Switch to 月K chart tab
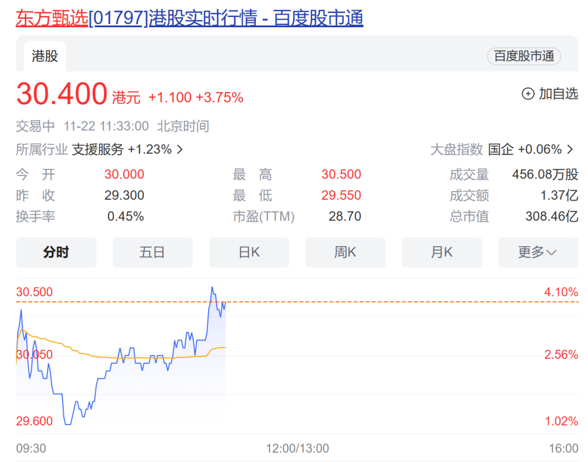This screenshot has width=588, height=462. [x=442, y=252]
